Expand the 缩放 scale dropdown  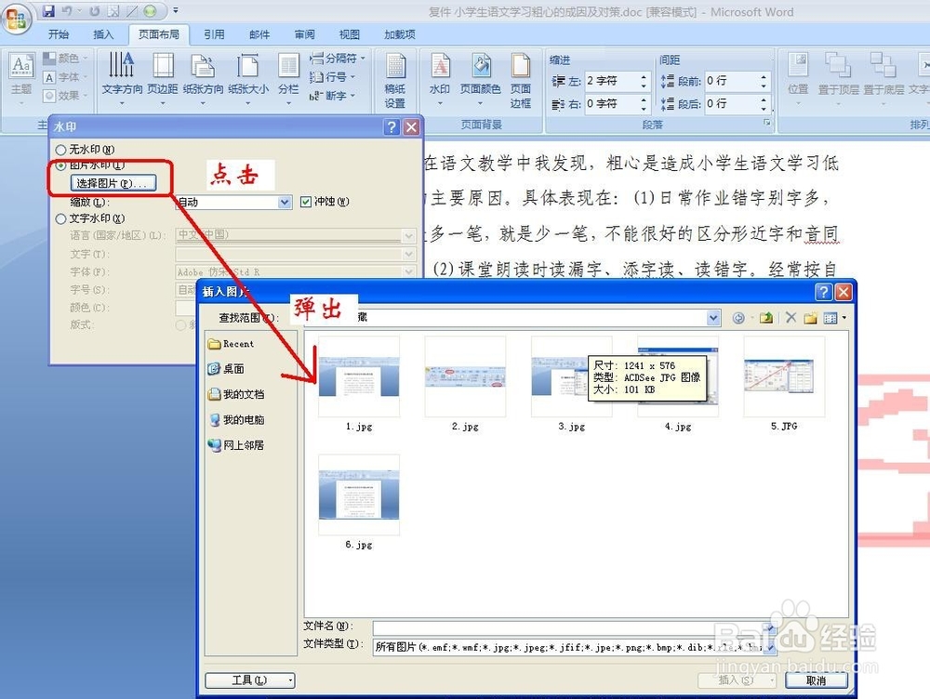click(285, 202)
